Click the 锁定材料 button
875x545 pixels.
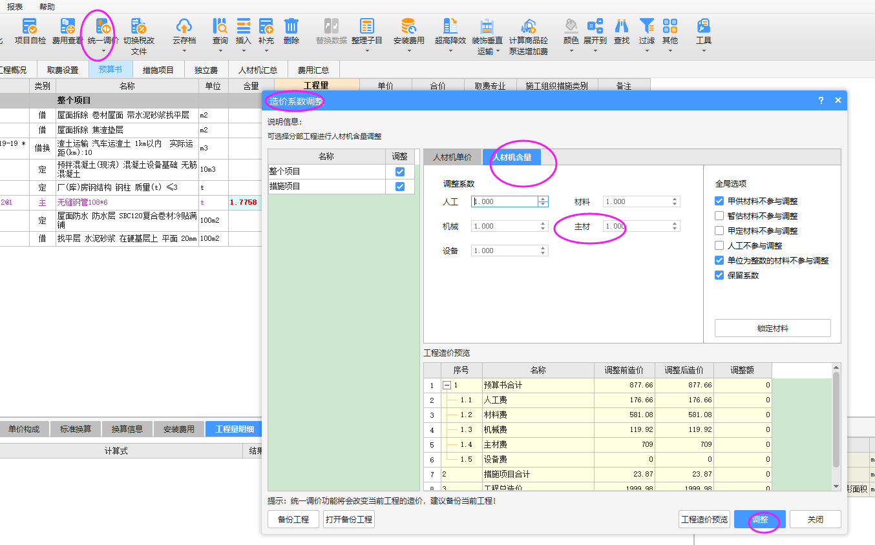point(773,328)
